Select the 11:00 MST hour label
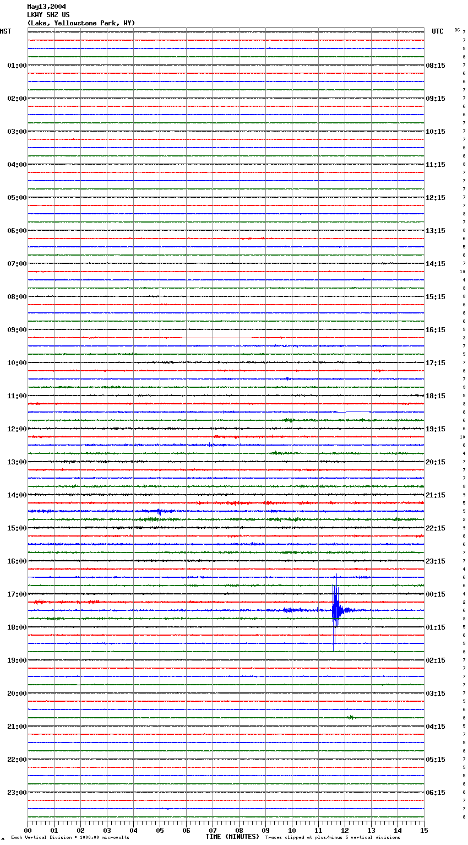Viewport: 468px width, 845px height. tap(17, 396)
